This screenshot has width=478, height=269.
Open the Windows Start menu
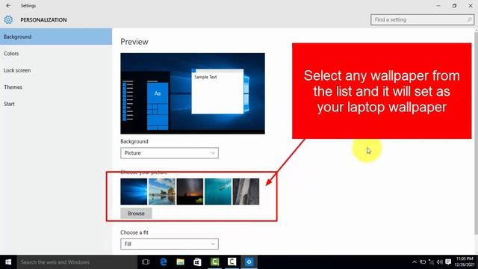pyautogui.click(x=8, y=262)
